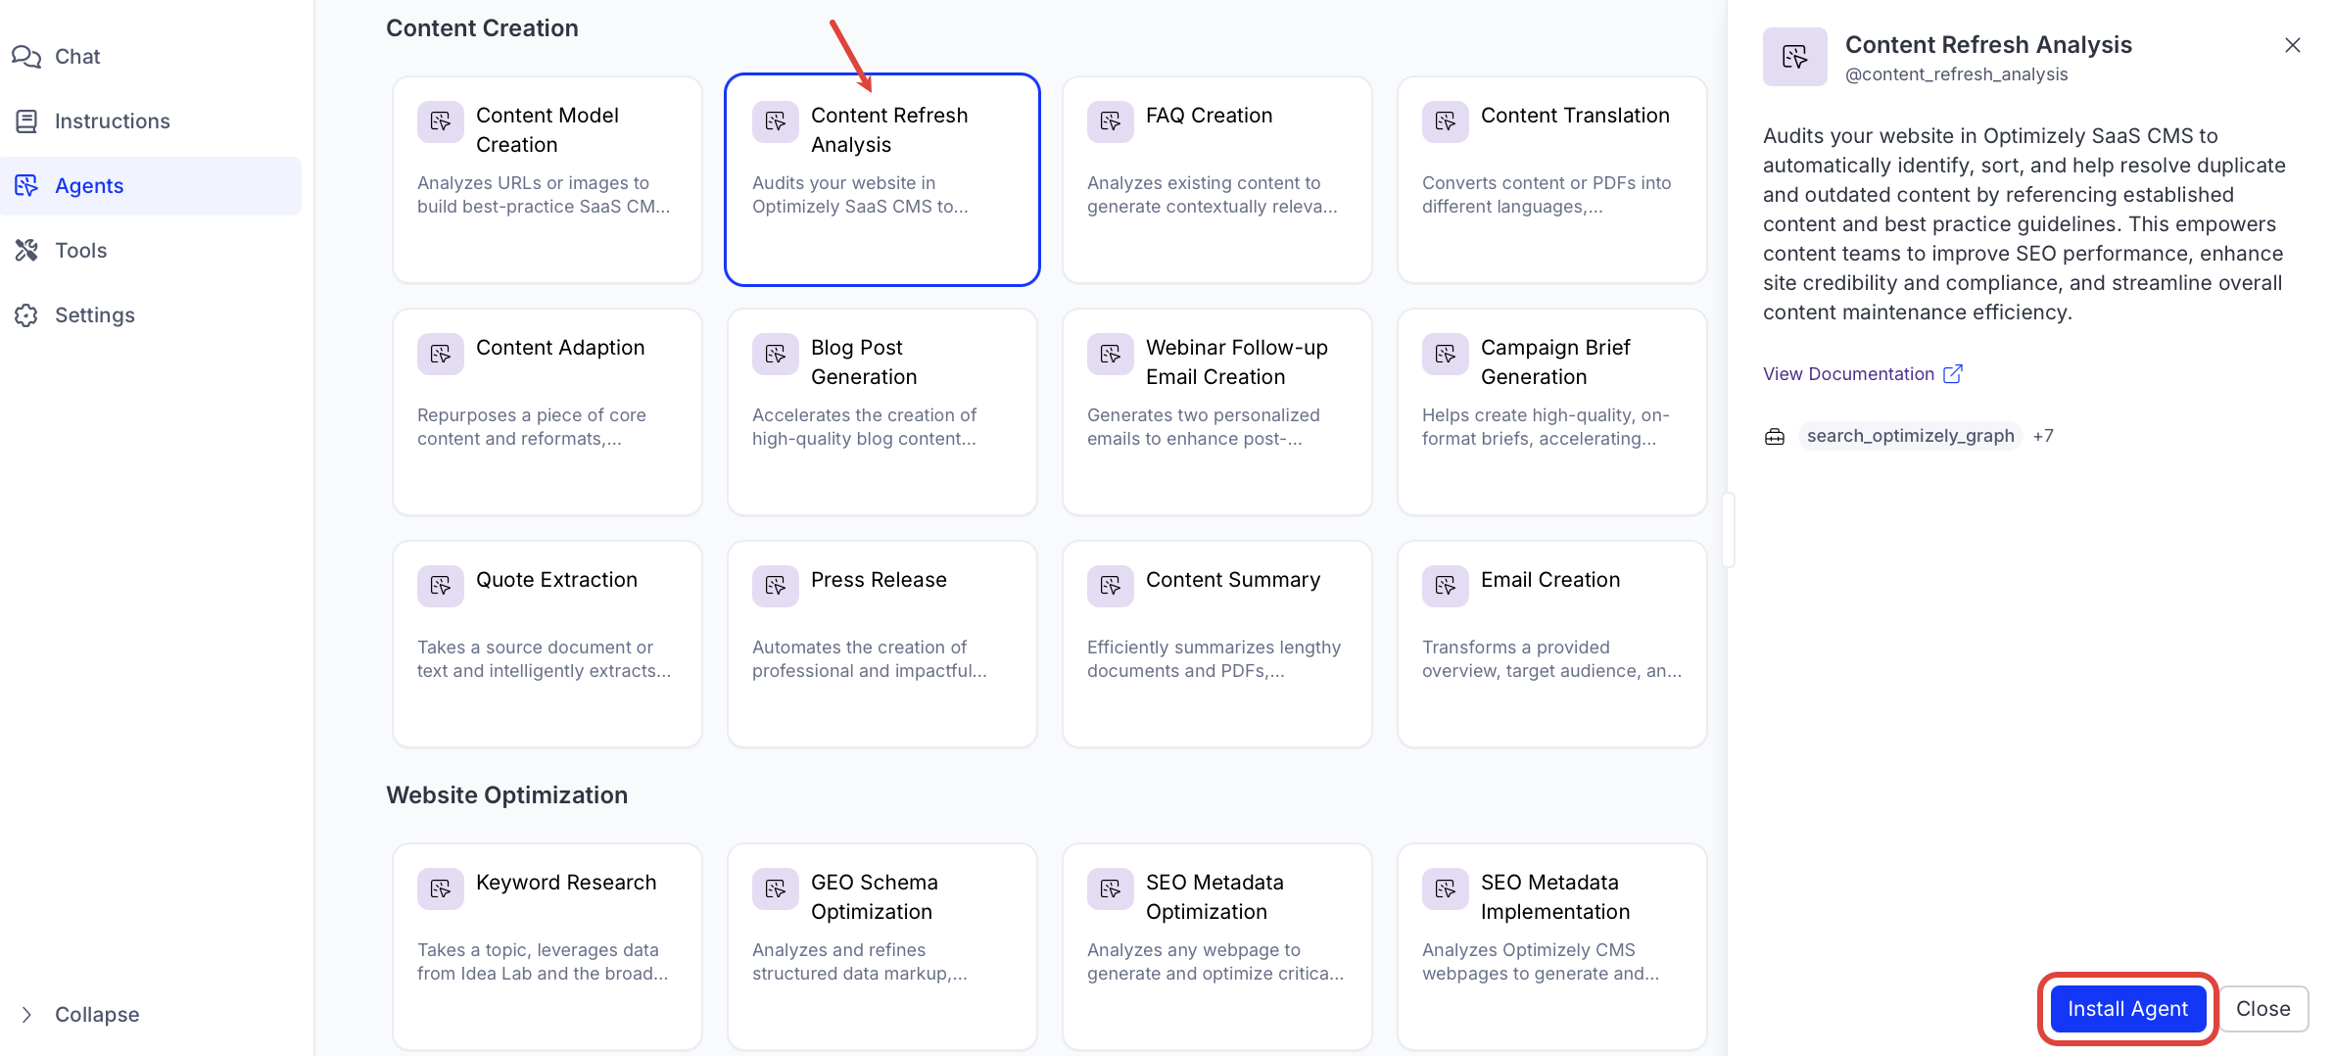Open the Press Release agent card
This screenshot has width=2333, height=1056.
pos(881,644)
